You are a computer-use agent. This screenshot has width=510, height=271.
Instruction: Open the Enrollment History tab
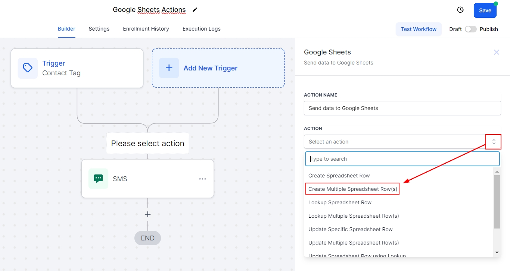coord(146,29)
